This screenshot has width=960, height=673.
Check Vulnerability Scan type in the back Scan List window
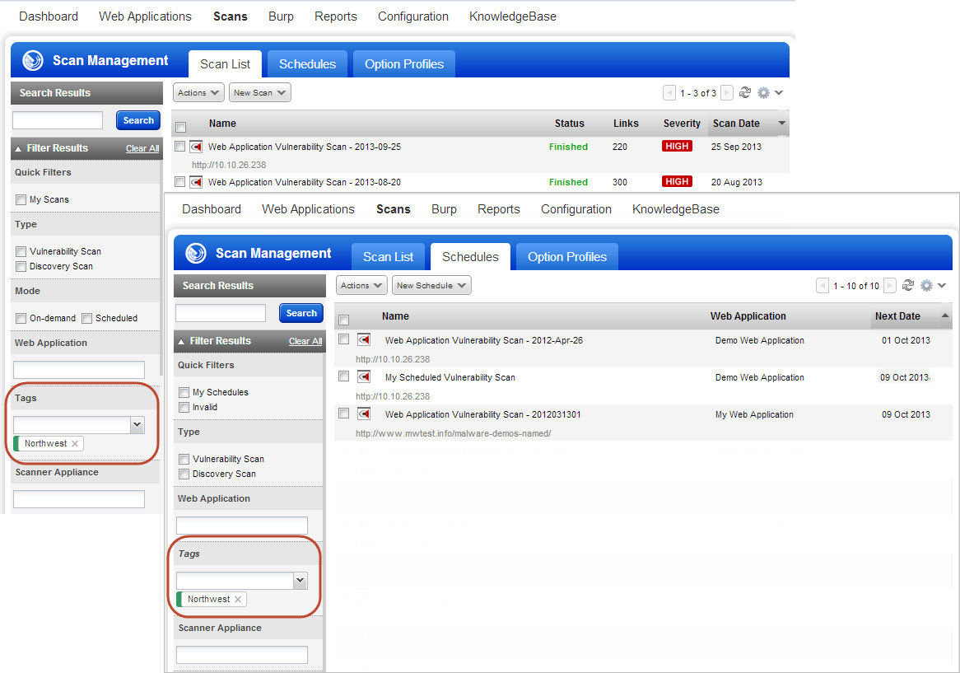tap(21, 252)
